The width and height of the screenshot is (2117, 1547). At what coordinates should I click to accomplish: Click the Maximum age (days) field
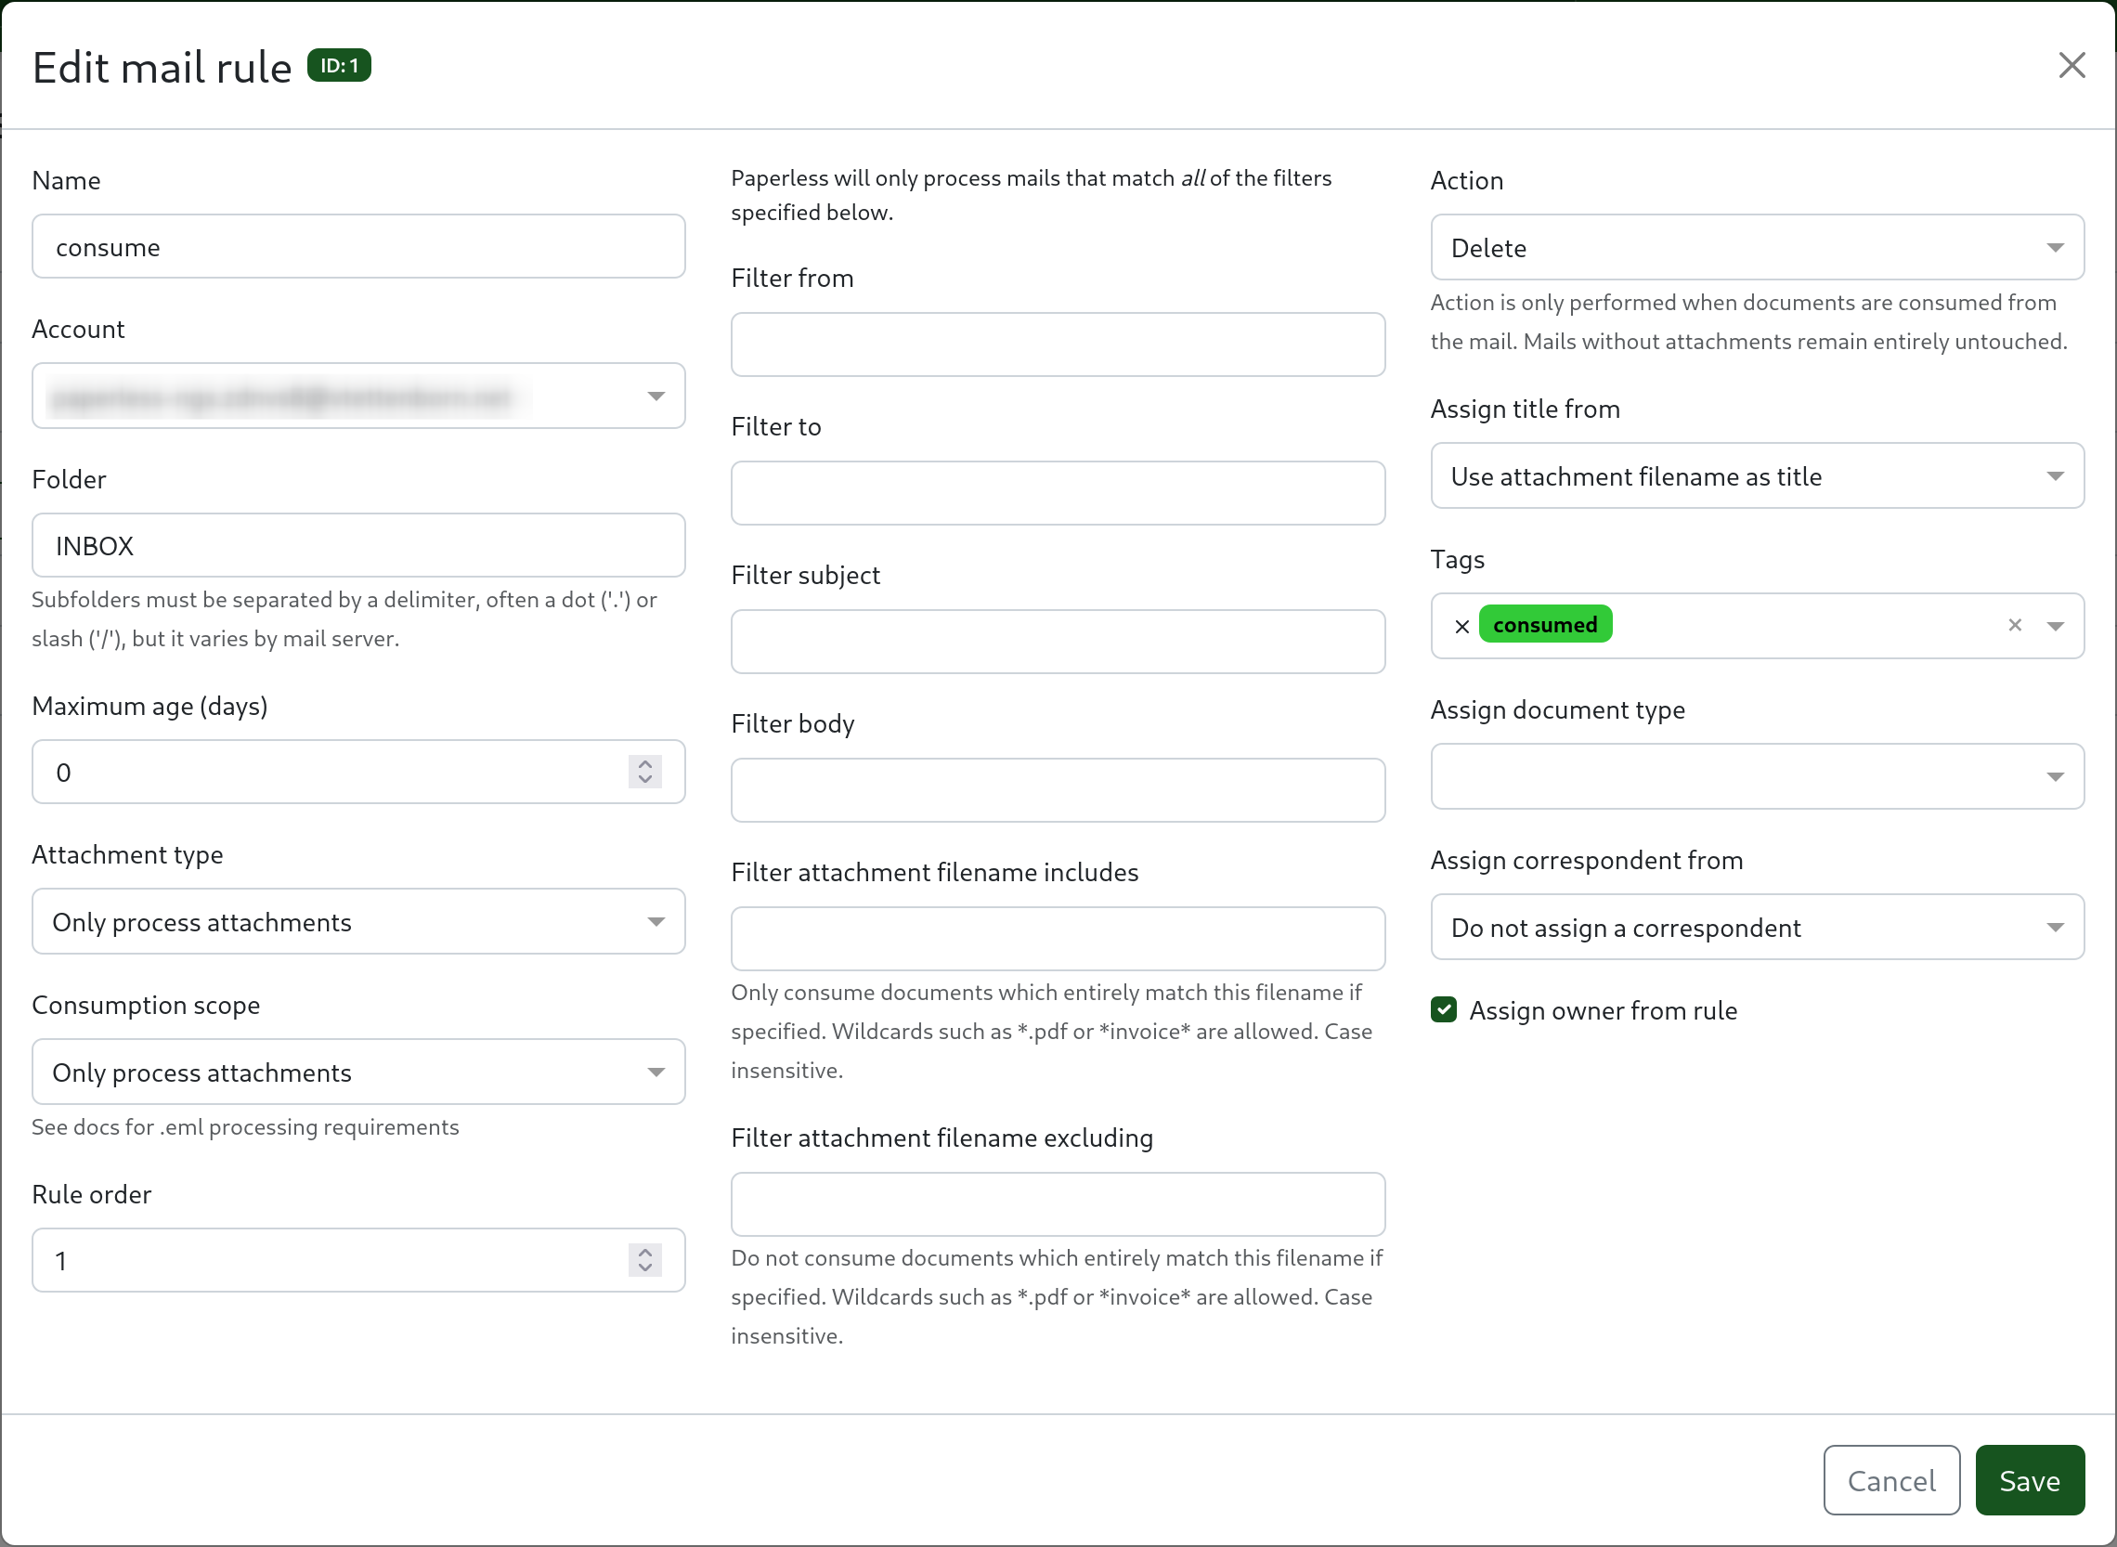(x=358, y=772)
